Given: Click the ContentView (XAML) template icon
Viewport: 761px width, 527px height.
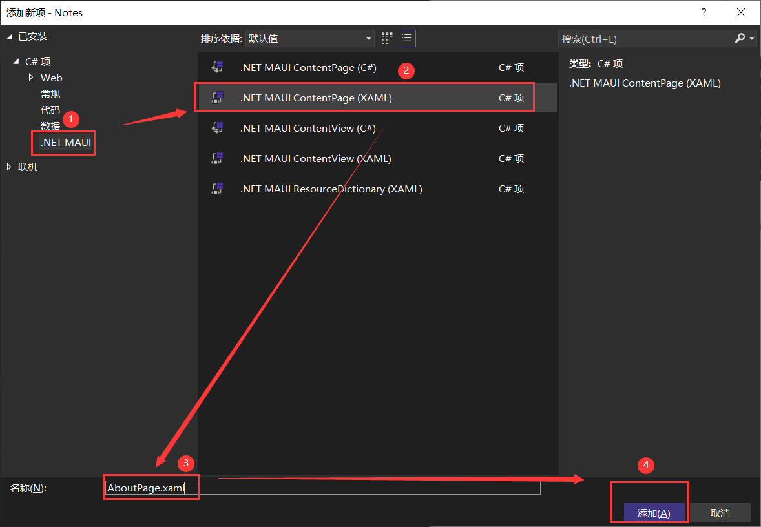Looking at the screenshot, I should tap(218, 158).
